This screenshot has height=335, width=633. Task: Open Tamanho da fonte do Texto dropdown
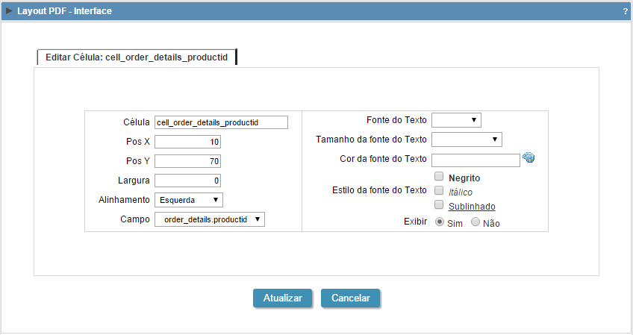coord(467,140)
